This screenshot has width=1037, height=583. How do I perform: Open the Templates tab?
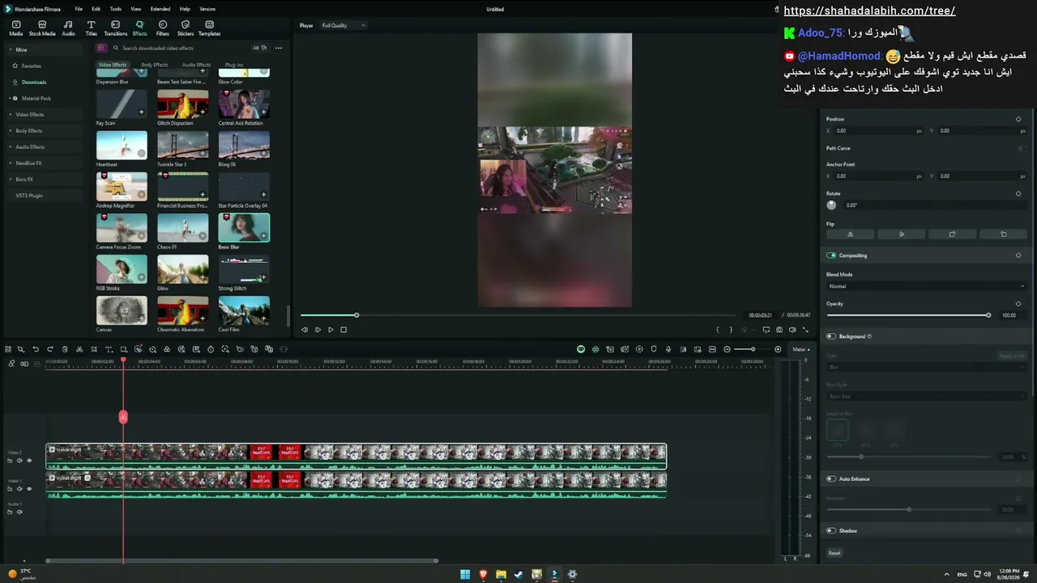[x=209, y=28]
